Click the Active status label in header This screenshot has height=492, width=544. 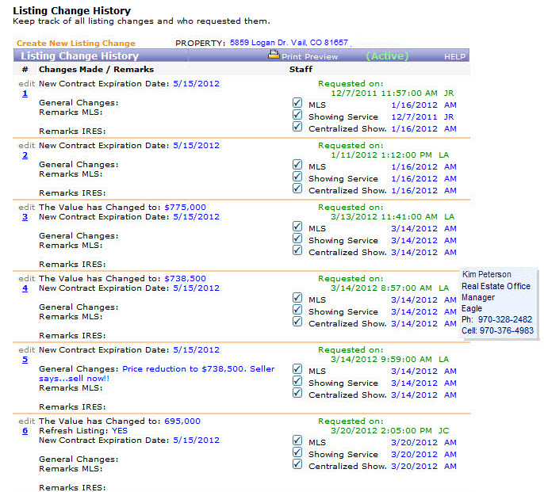coord(386,56)
